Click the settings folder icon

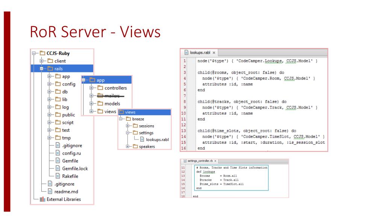[x=135, y=132]
